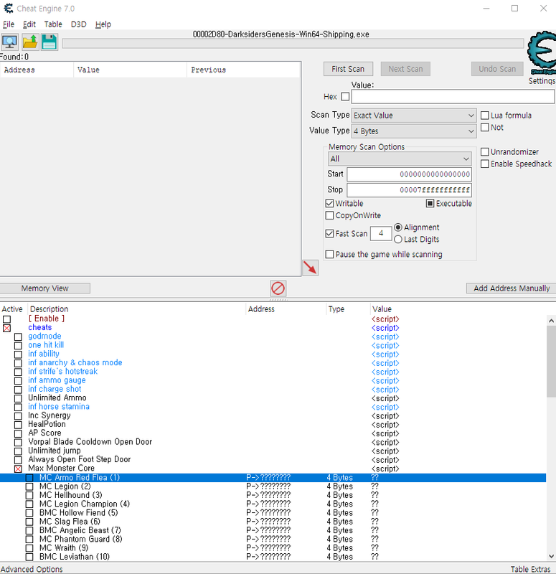
Task: Click Add Address Manually
Action: click(x=512, y=288)
